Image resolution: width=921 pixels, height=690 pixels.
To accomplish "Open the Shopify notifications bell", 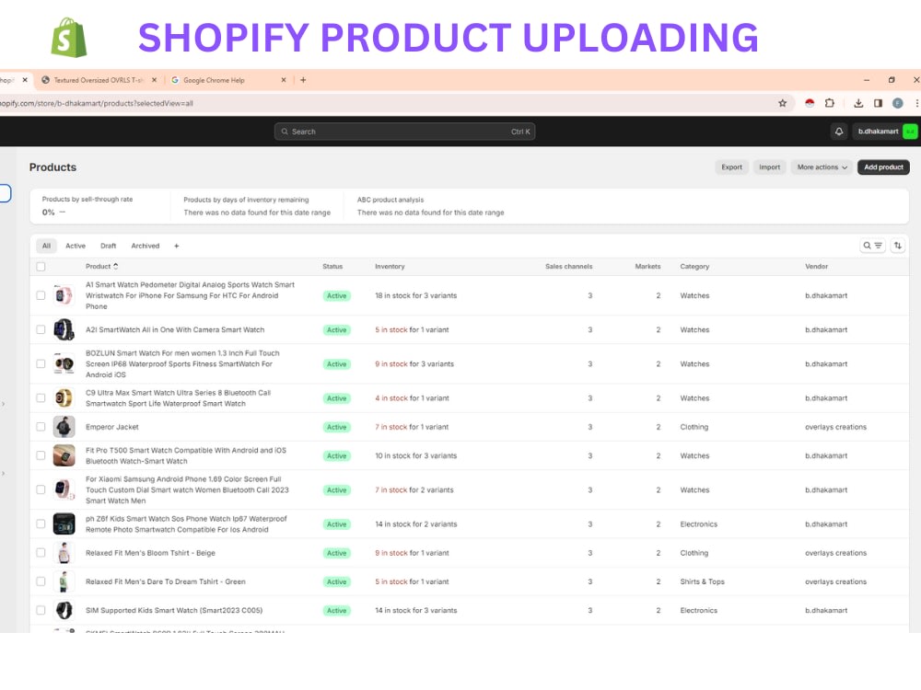I will click(x=839, y=132).
